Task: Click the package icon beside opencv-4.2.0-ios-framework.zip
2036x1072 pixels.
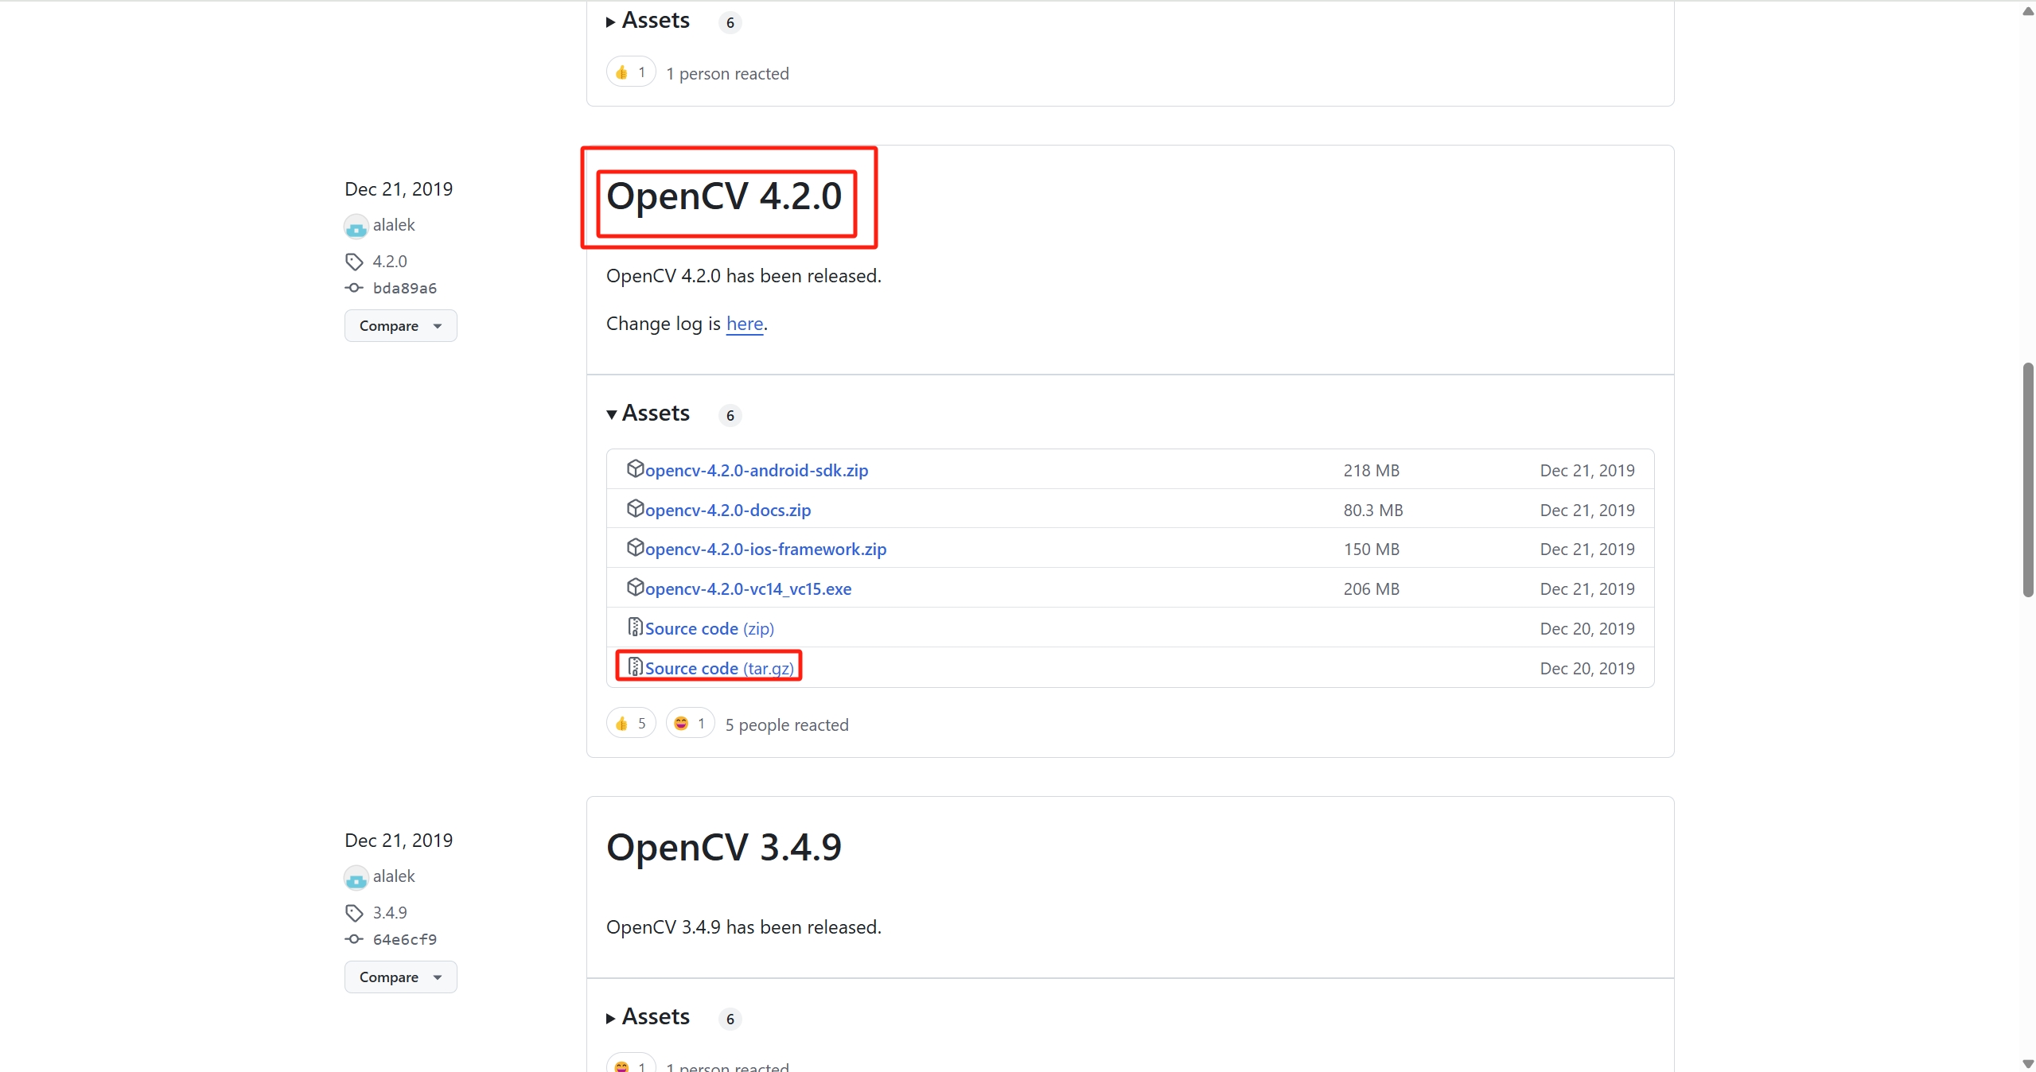Action: pos(635,547)
